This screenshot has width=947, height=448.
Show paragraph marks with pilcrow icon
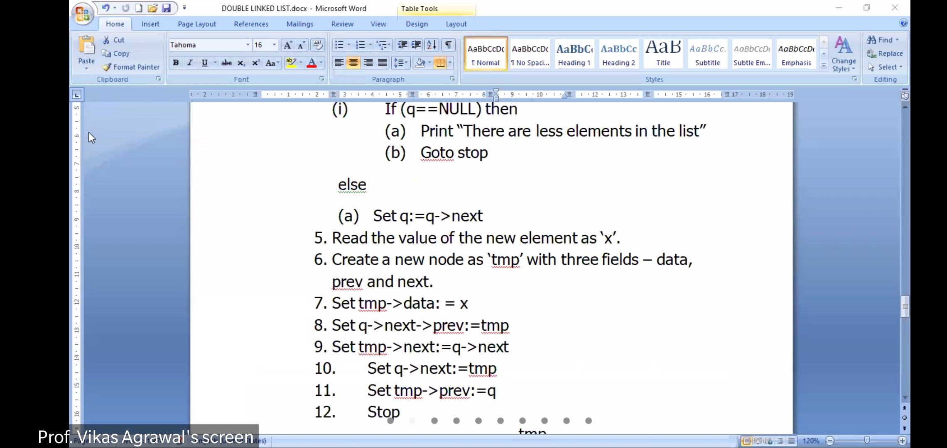click(x=449, y=45)
